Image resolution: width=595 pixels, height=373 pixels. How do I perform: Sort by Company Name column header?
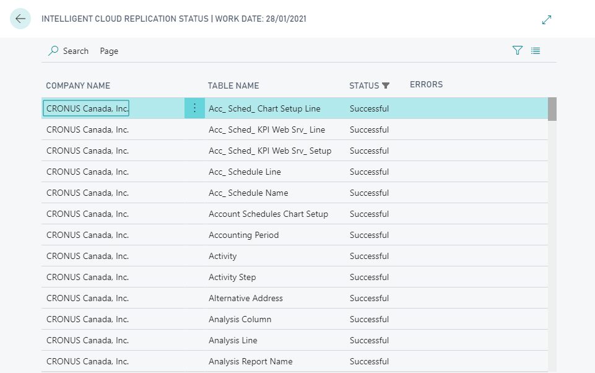78,86
